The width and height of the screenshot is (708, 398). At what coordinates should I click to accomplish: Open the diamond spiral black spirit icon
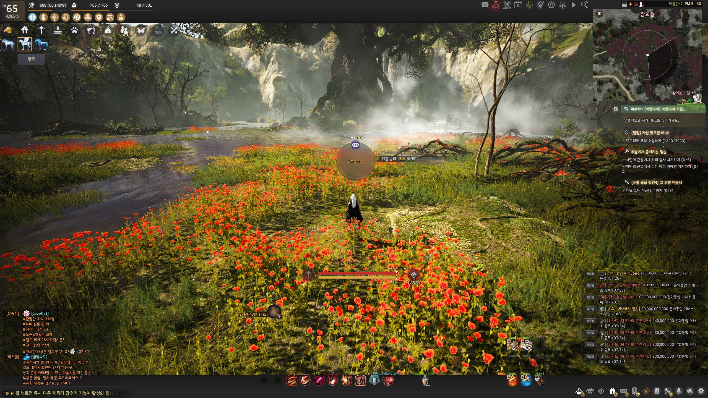point(601,391)
